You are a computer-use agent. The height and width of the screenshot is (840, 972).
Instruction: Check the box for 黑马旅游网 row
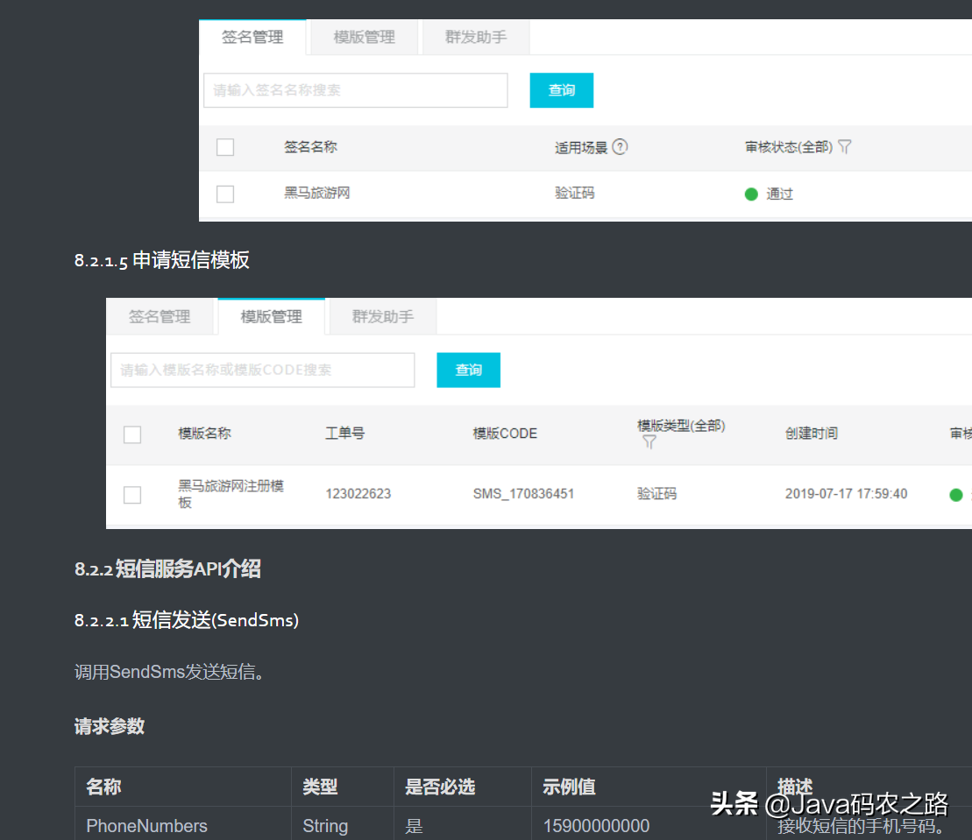(x=225, y=194)
